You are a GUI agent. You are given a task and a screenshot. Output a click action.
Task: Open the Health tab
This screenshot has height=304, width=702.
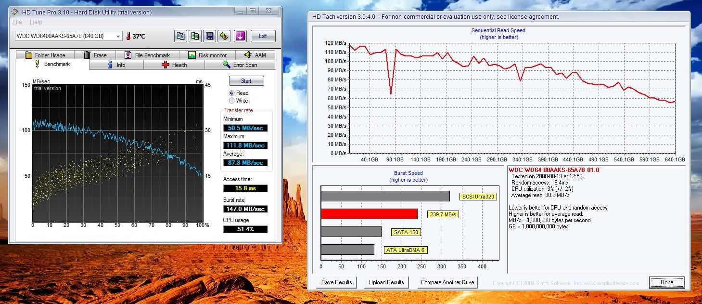pyautogui.click(x=174, y=65)
